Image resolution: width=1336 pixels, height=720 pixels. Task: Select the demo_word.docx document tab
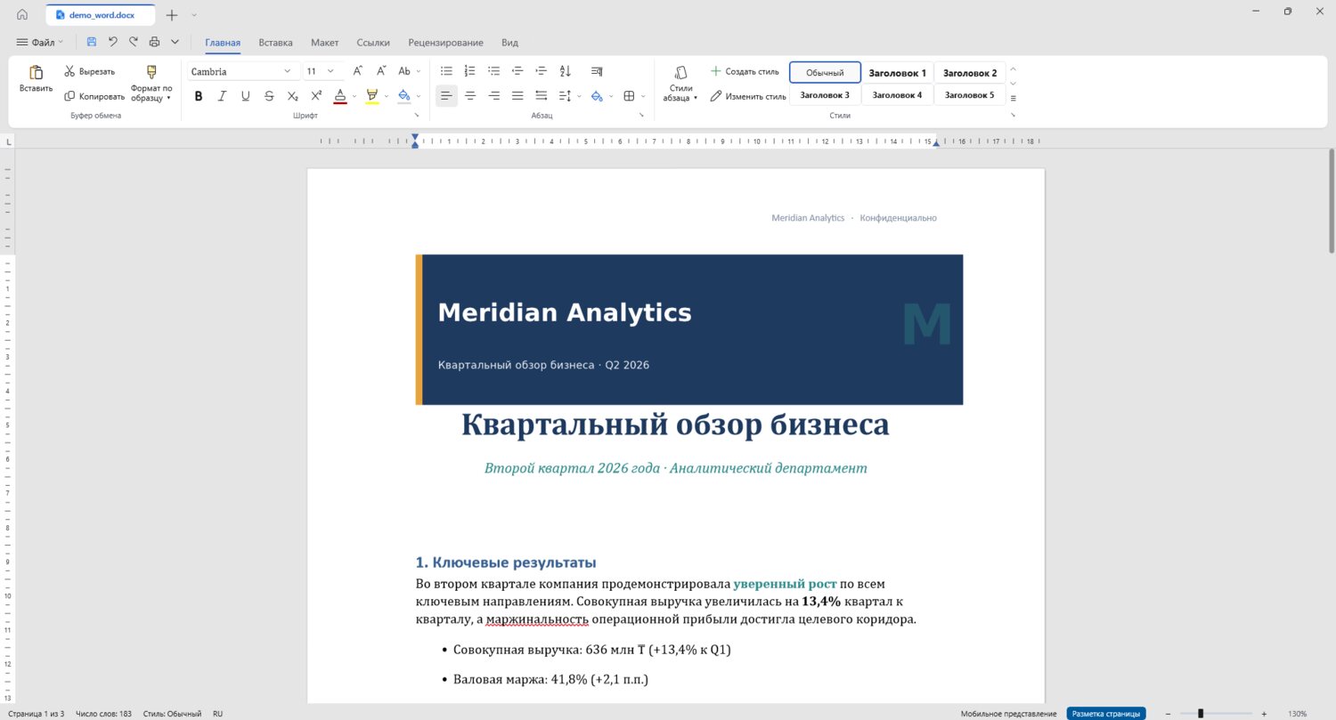(x=101, y=15)
